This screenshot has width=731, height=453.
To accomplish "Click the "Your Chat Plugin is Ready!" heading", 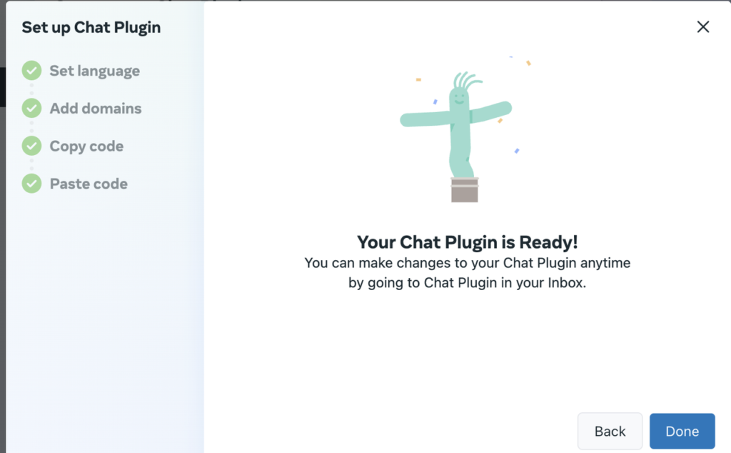I will point(468,242).
